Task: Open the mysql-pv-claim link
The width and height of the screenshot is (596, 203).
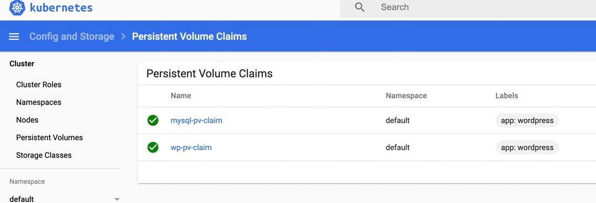Action: pos(196,120)
